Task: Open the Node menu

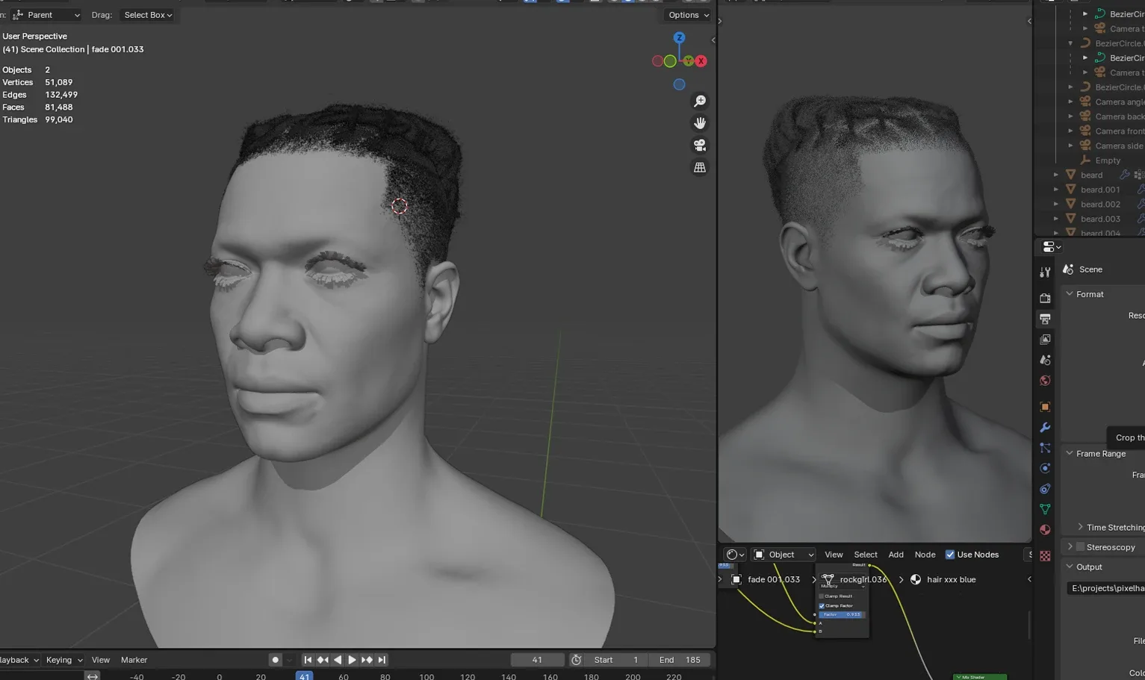Action: [x=925, y=555]
